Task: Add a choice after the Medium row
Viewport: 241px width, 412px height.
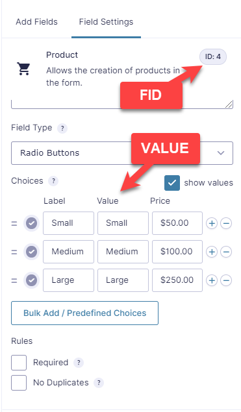Action: [x=212, y=252]
